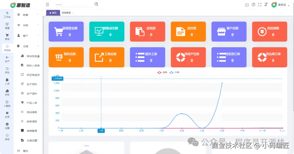The width and height of the screenshot is (294, 154).
Task: Select the 供应链 supply chain sidebar icon
Action: 7,48
